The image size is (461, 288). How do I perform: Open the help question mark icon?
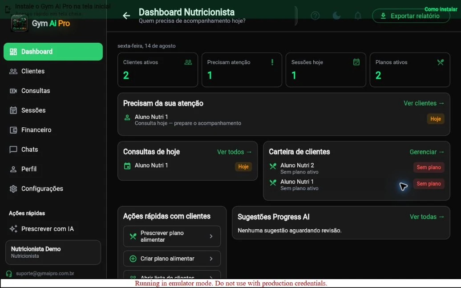[x=315, y=16]
